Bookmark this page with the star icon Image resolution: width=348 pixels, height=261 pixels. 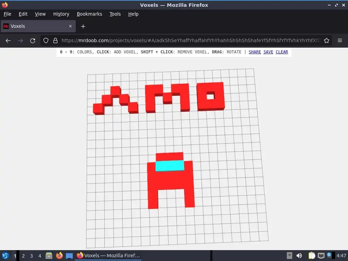pyautogui.click(x=327, y=41)
